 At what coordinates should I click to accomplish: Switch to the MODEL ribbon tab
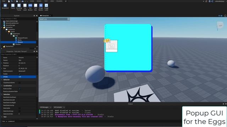point(39,1)
